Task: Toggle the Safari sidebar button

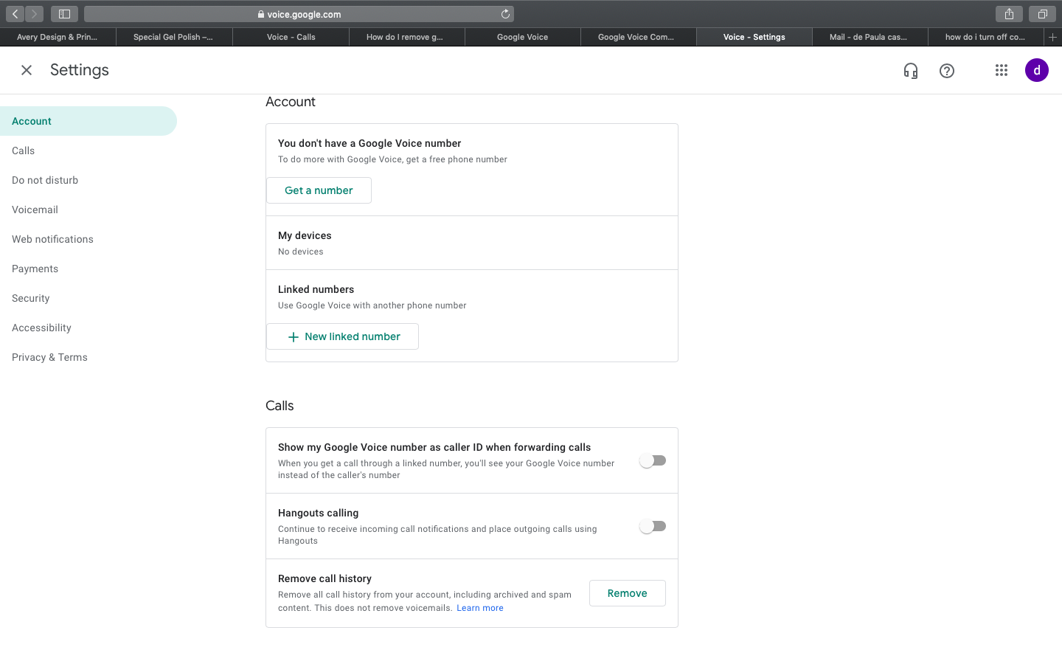Action: (64, 14)
